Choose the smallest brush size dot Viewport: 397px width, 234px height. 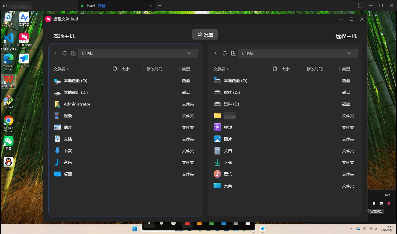149,223
